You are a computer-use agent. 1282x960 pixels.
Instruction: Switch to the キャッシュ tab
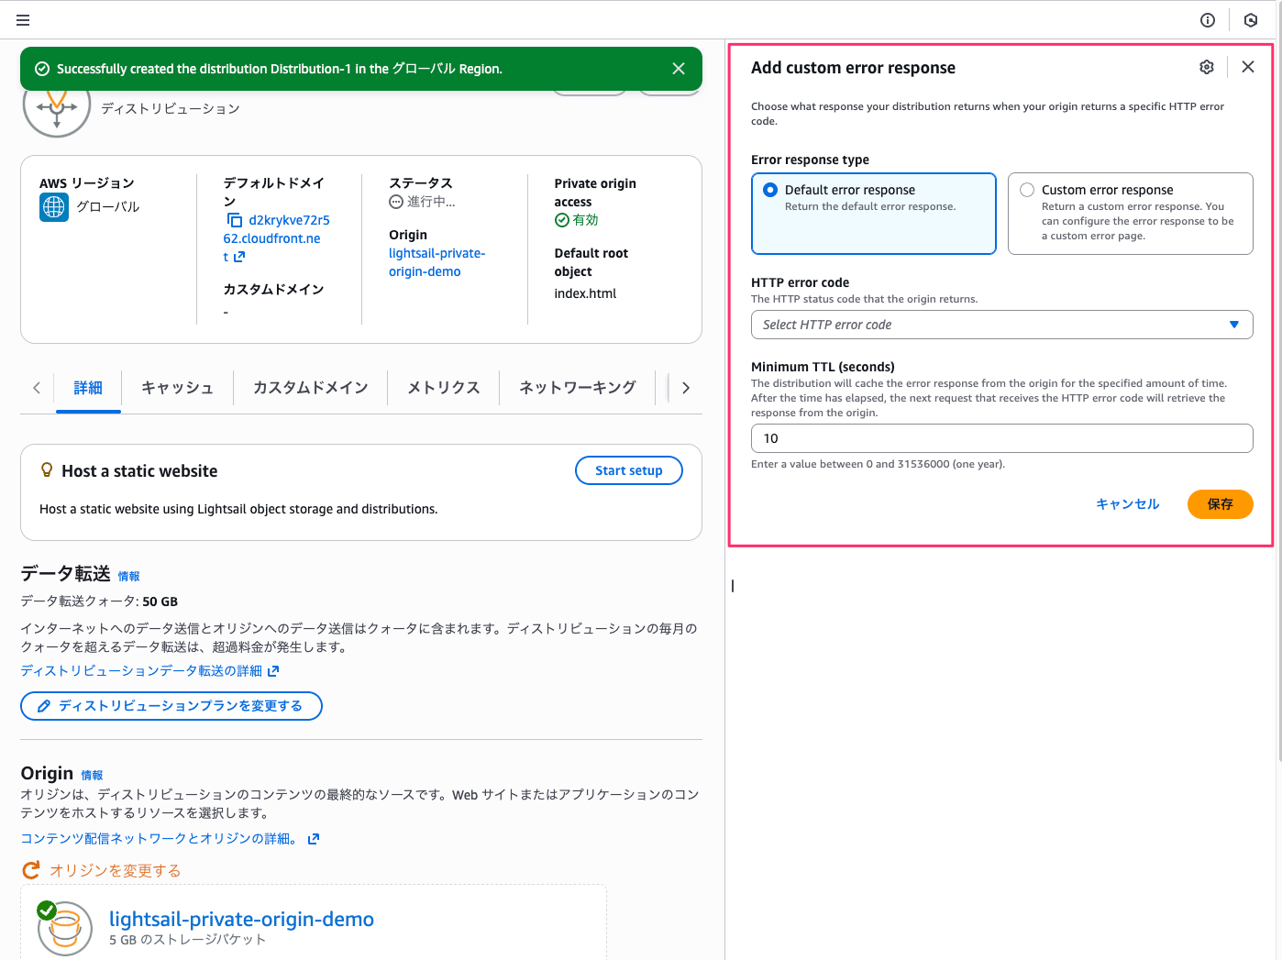tap(178, 388)
